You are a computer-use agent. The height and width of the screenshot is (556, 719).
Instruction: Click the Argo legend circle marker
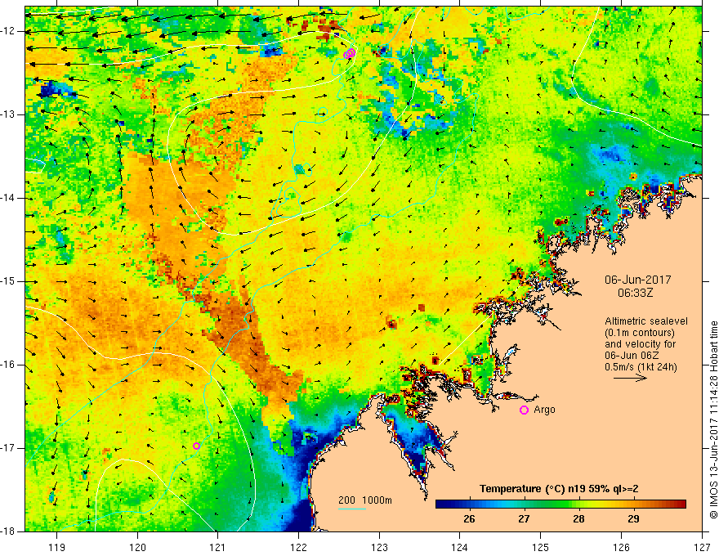tap(524, 410)
